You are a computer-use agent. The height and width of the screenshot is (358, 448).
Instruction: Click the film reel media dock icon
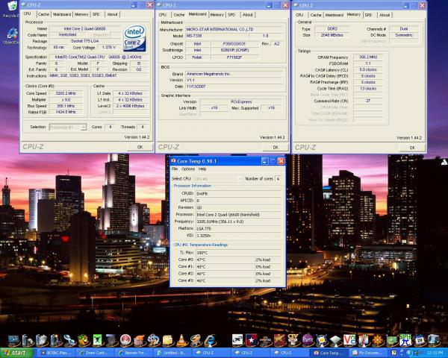coord(153,340)
